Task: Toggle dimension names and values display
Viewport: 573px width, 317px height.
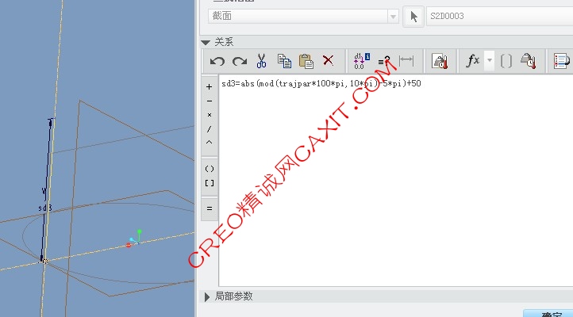Action: coord(362,61)
